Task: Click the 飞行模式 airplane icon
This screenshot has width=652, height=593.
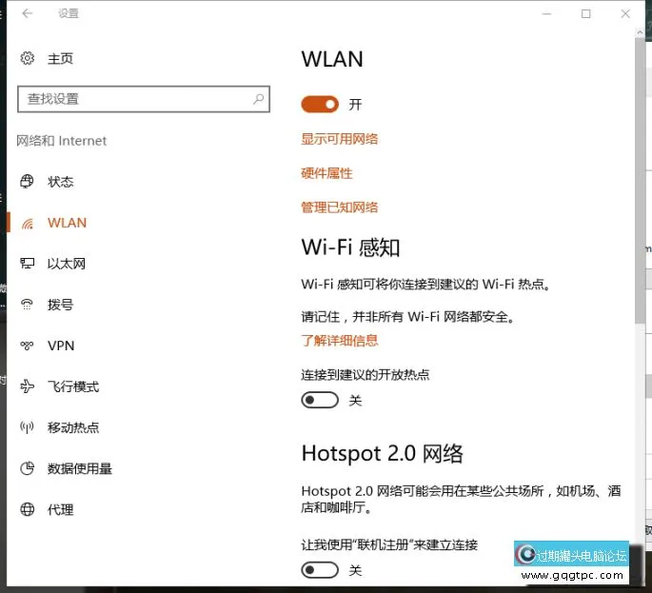Action: coord(28,386)
